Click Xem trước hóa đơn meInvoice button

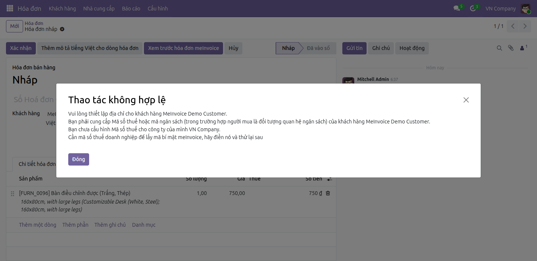(183, 48)
